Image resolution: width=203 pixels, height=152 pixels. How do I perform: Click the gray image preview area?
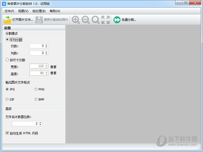[x=133, y=84]
